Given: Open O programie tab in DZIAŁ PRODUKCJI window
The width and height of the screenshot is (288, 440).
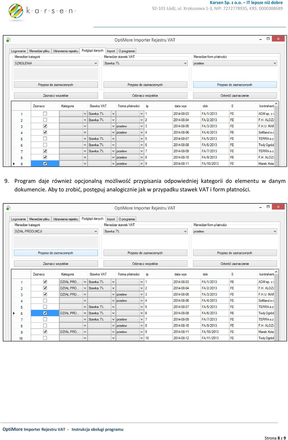Looking at the screenshot, I should pos(127,219).
